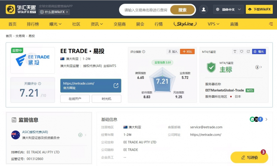Screen dimensions: 277x166
Task: Click the user account profile icon
Action: point(204,10)
